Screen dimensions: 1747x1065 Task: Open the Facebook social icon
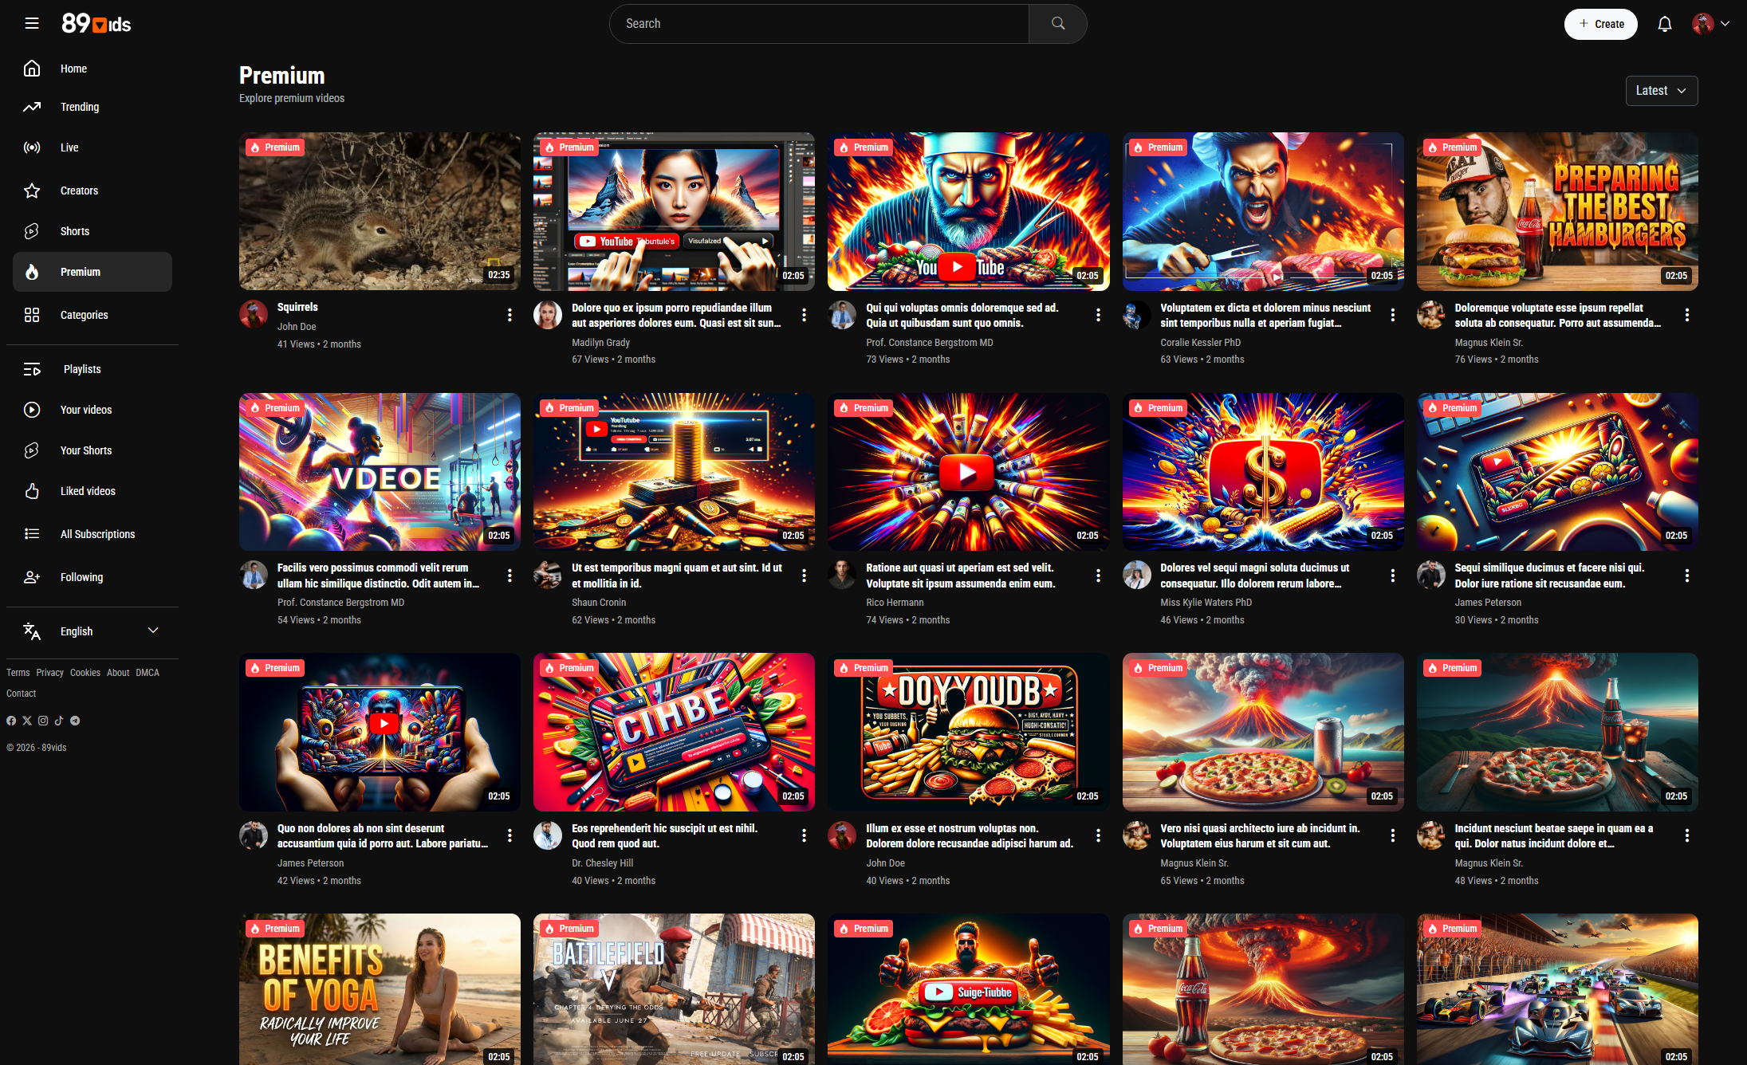coord(11,721)
